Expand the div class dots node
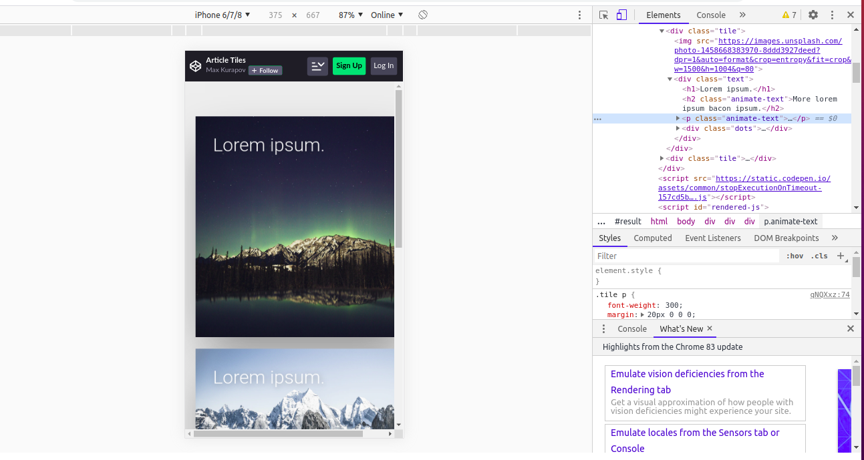864x460 pixels. point(678,128)
